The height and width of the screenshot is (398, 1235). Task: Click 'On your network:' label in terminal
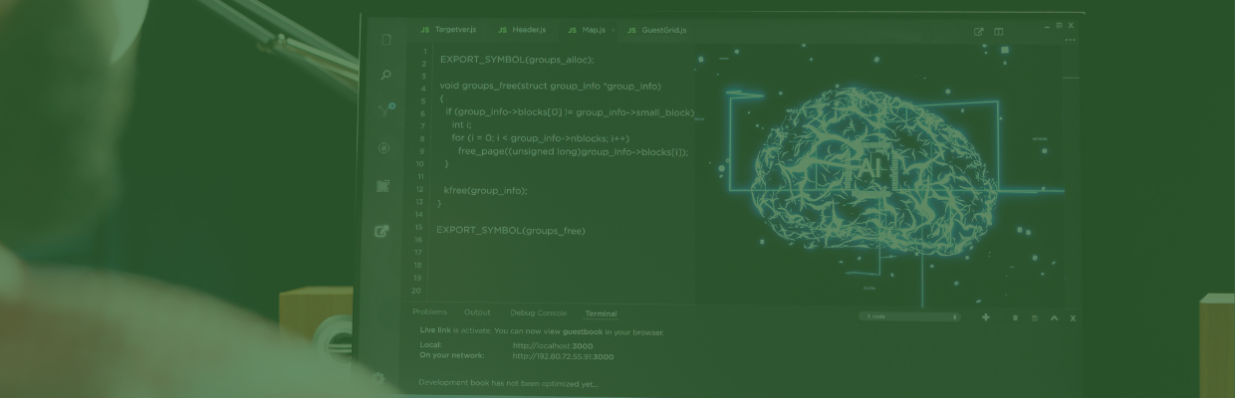452,356
